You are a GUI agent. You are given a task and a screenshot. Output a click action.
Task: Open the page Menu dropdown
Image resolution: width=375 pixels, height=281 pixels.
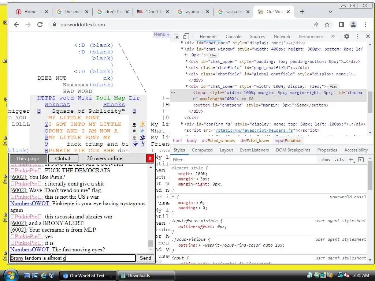pyautogui.click(x=161, y=34)
